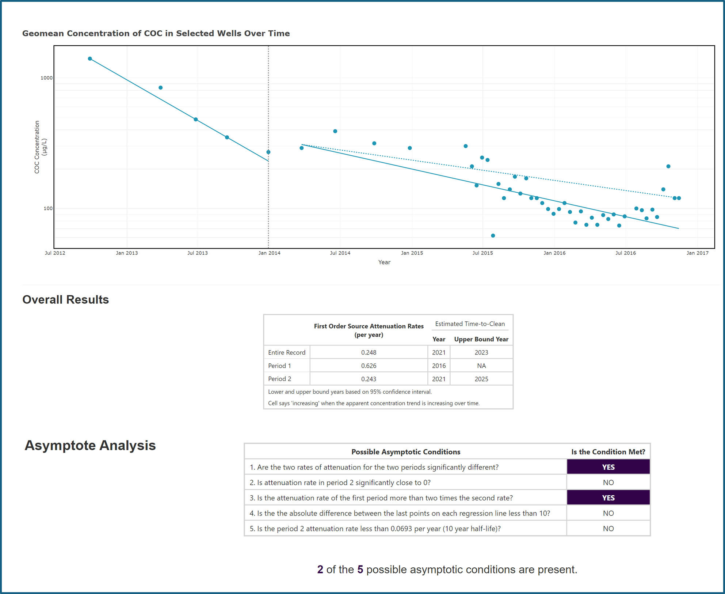
Task: Click the 'NA' cell in Period 1 row
Action: coord(481,366)
